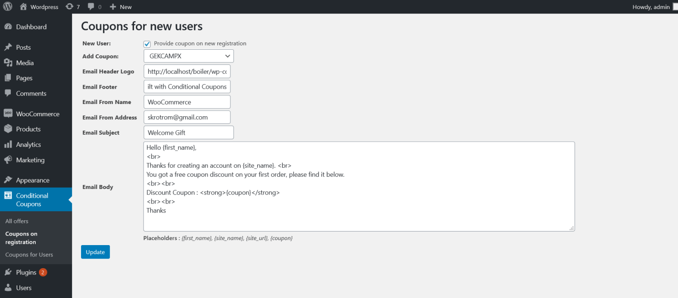Click the comments count 0
The height and width of the screenshot is (298, 678).
click(x=100, y=7)
